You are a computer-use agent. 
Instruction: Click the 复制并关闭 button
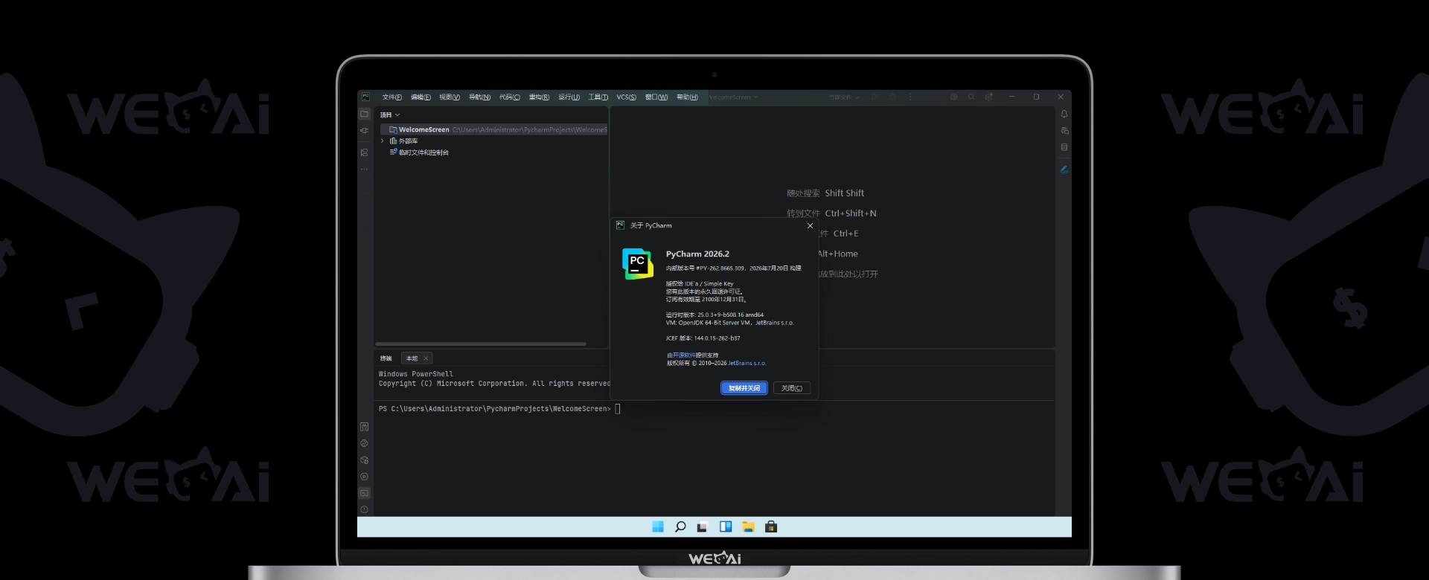tap(744, 388)
